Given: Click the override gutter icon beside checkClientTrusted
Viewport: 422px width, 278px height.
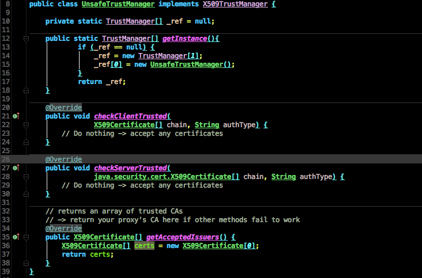Looking at the screenshot, I should click(16, 116).
